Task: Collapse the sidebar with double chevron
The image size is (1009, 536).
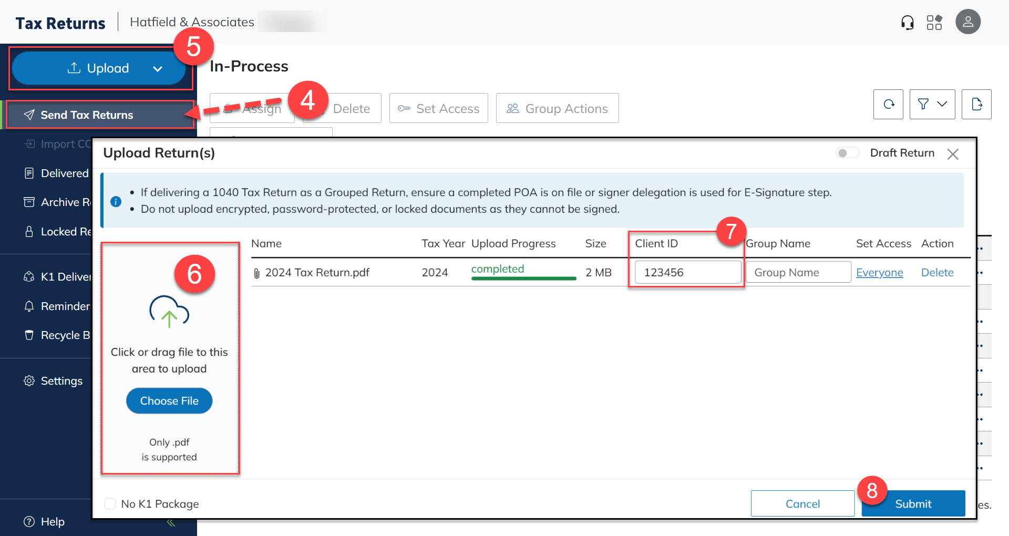Action: tap(171, 522)
